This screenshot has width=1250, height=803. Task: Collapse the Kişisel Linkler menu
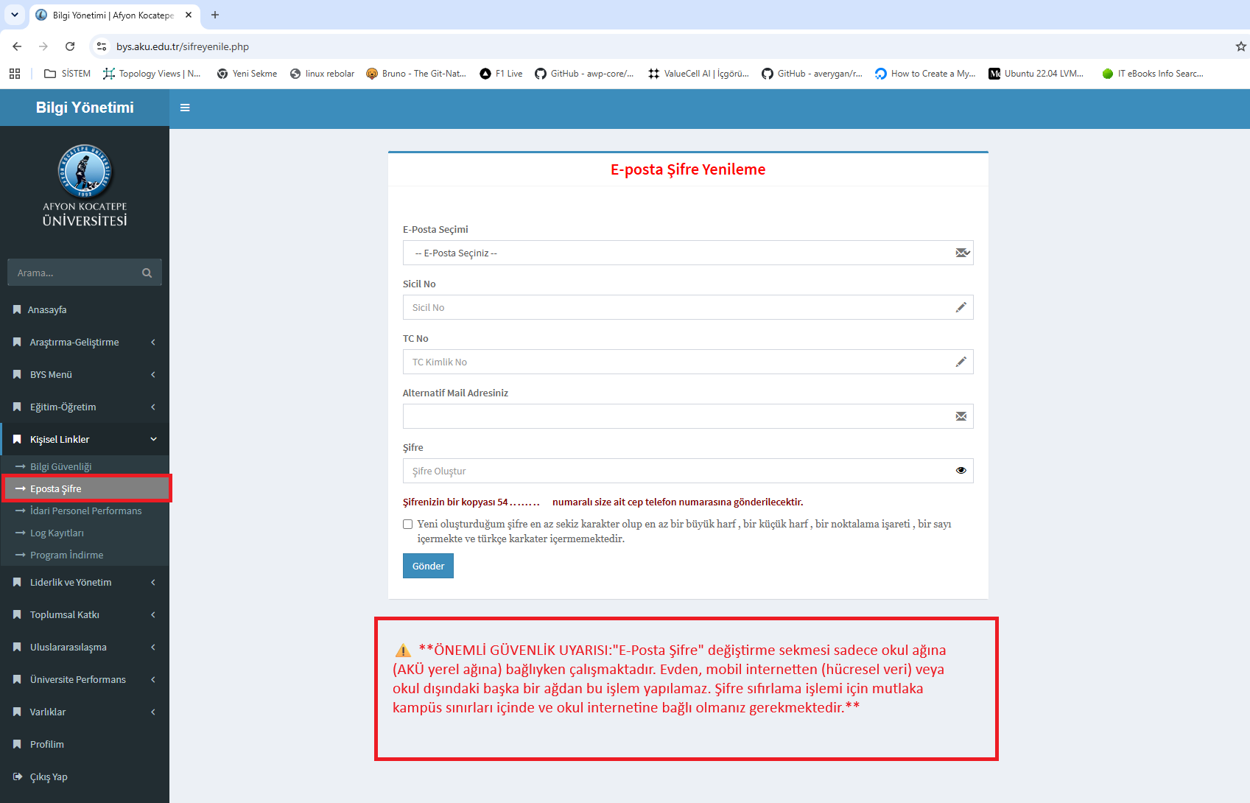85,439
